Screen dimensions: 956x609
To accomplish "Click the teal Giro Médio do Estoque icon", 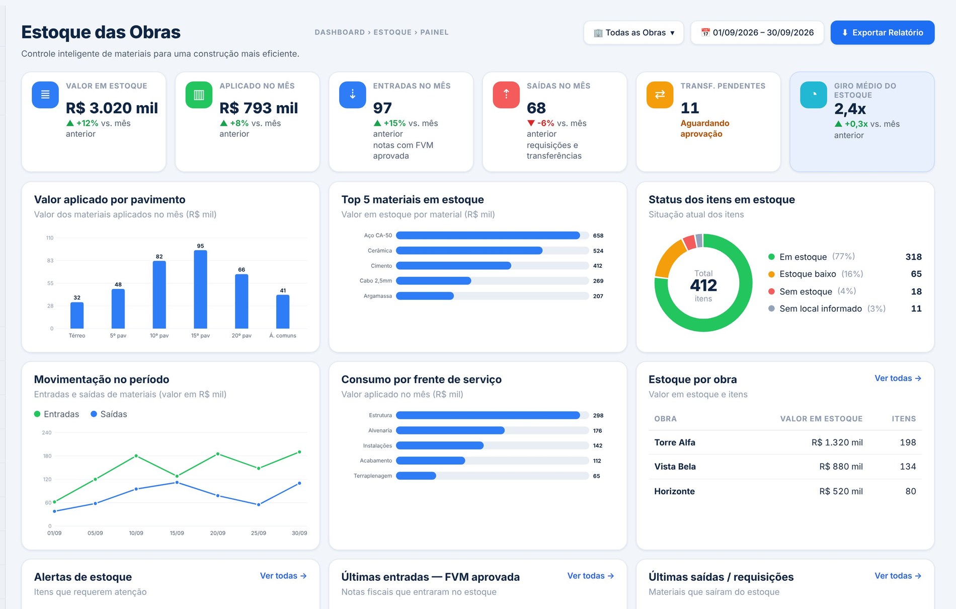I will click(x=814, y=95).
